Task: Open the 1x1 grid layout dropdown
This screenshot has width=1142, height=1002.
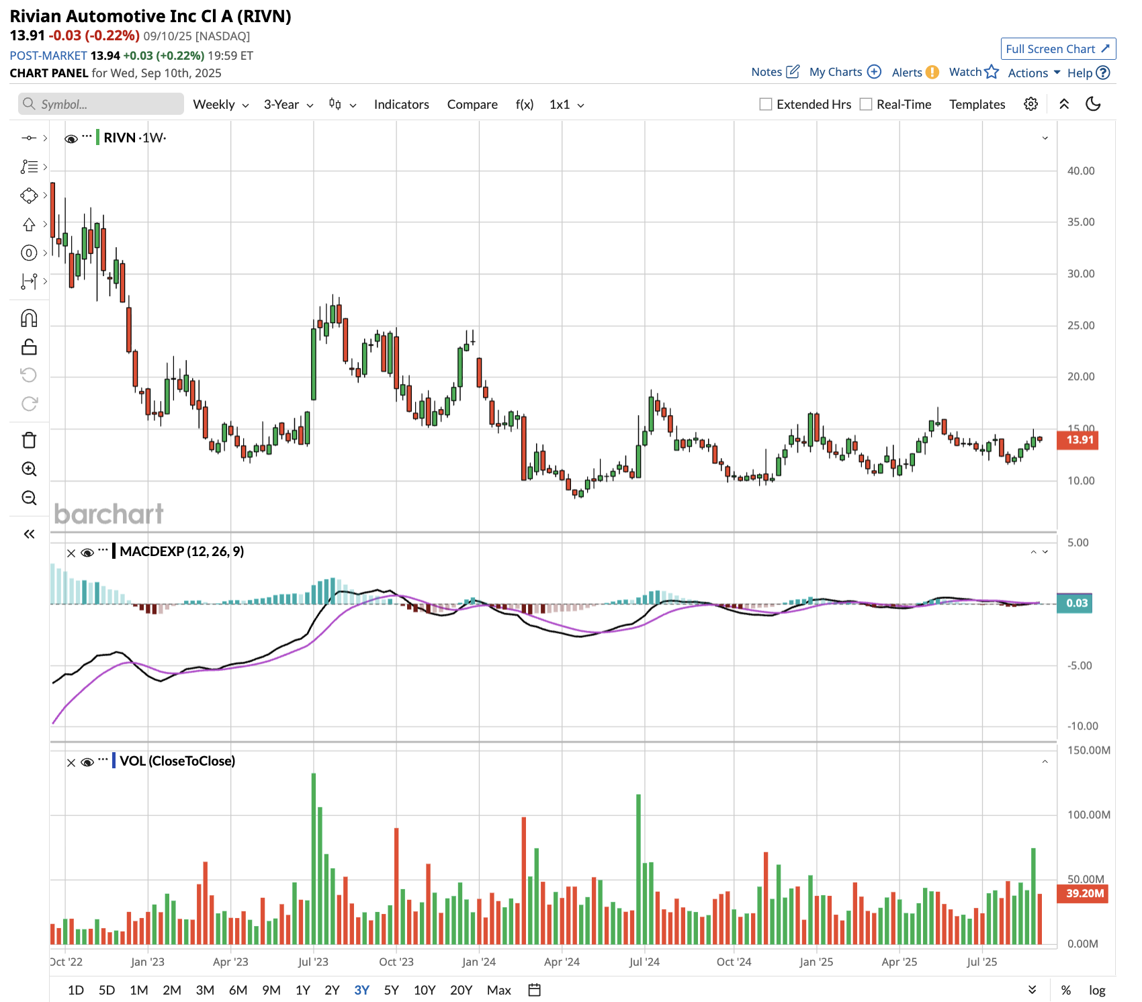Action: (566, 104)
